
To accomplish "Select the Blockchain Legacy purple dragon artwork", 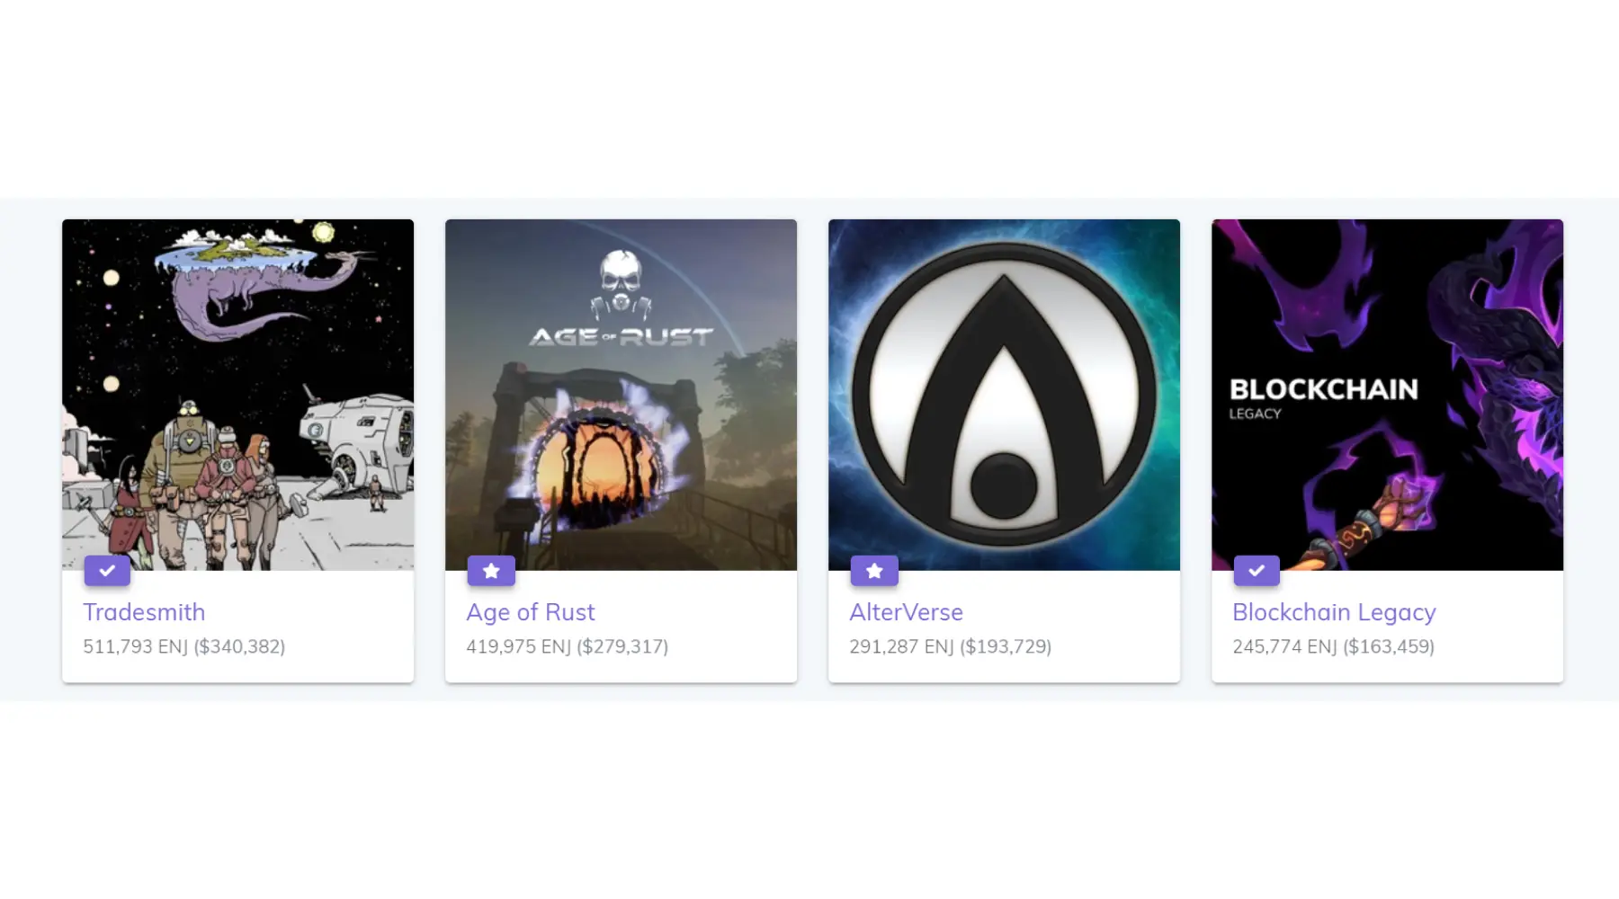I will click(x=1387, y=395).
